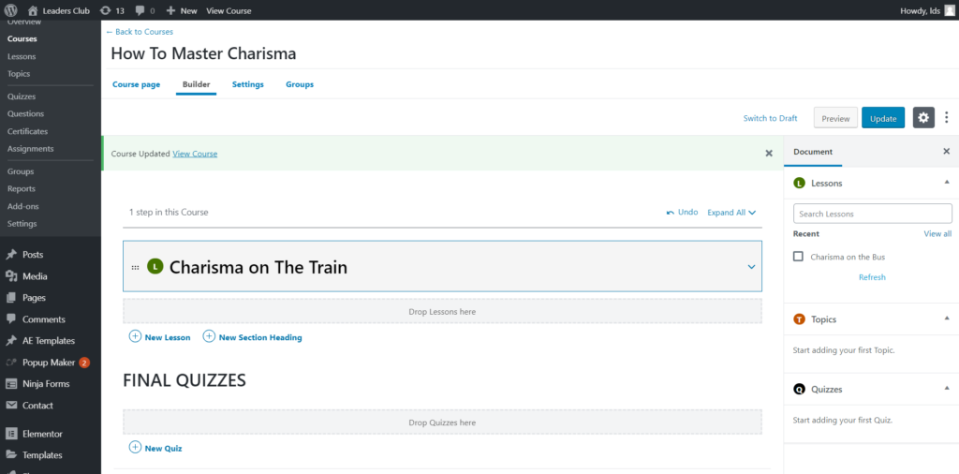Screen dimensions: 959x474
Task: Close the Document sidebar panel
Action: [946, 151]
